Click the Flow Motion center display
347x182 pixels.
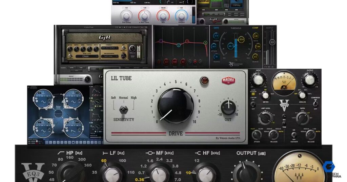pyautogui.click(x=58, y=114)
